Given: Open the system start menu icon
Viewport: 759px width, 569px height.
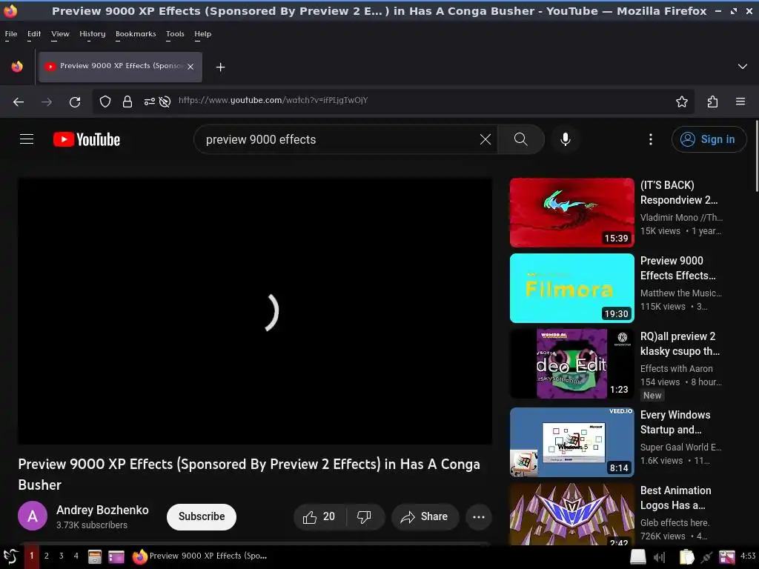Looking at the screenshot, I should coord(10,556).
